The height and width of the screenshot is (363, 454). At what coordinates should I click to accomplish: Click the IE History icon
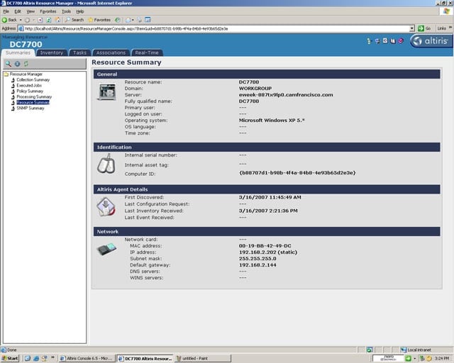coord(117,20)
